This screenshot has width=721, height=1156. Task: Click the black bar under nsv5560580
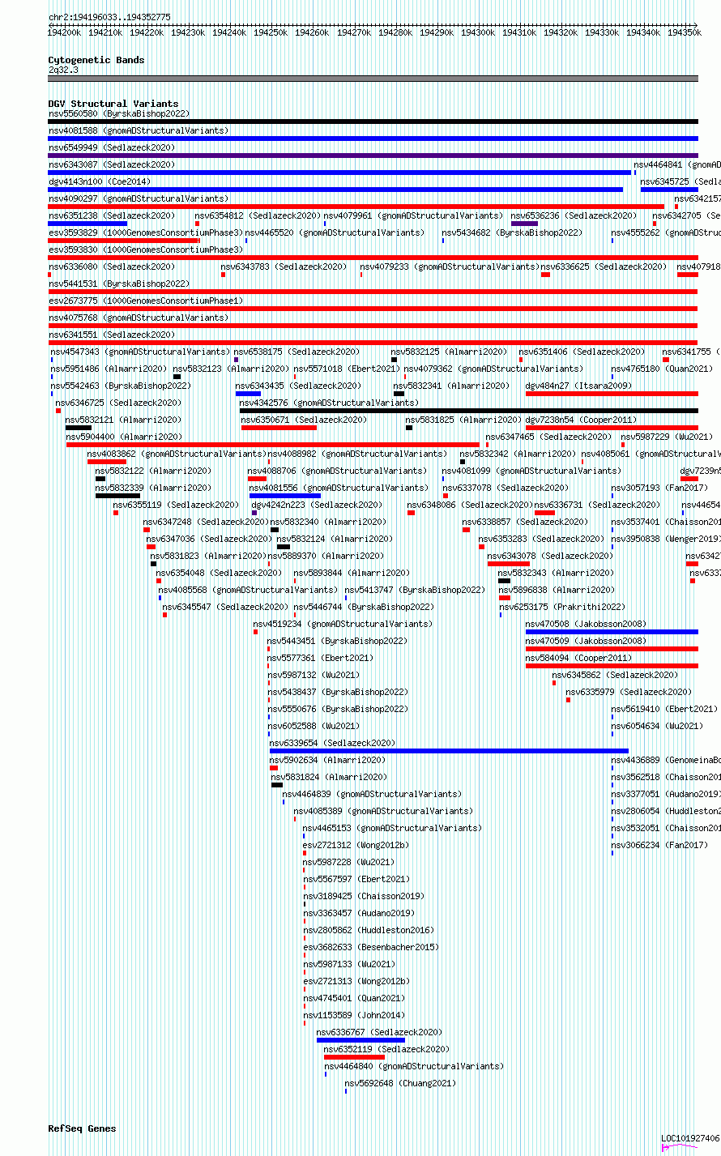click(x=373, y=122)
